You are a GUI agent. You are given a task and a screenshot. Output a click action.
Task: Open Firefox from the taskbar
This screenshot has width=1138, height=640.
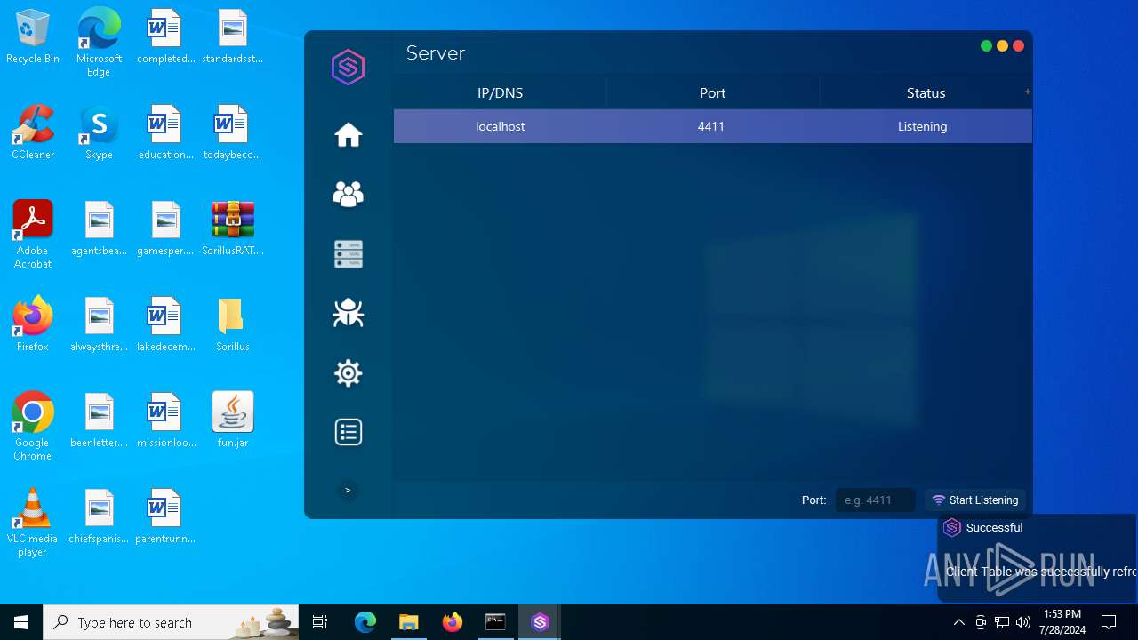pos(453,622)
